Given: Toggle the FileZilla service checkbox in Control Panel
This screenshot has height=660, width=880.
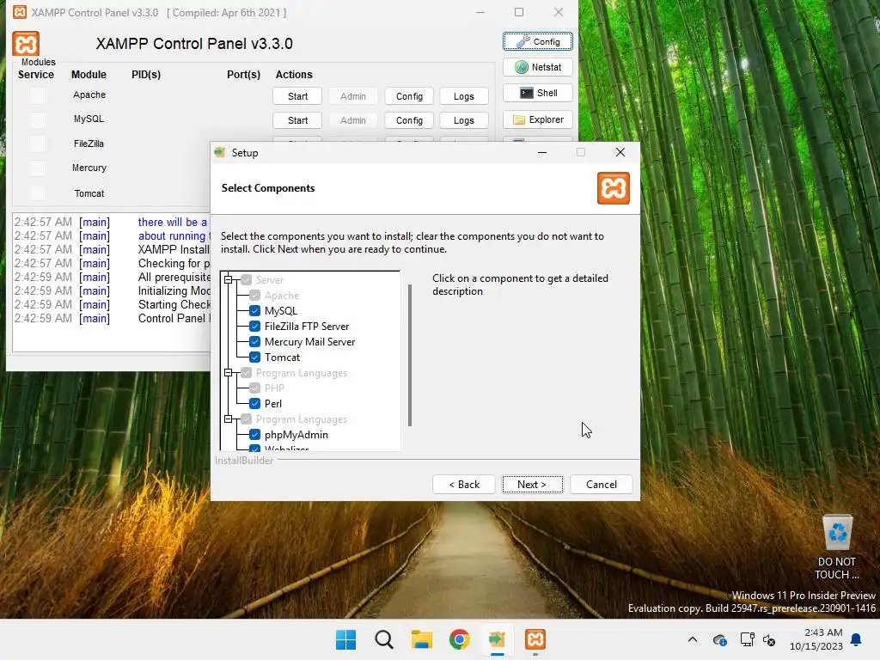Looking at the screenshot, I should click(x=38, y=144).
